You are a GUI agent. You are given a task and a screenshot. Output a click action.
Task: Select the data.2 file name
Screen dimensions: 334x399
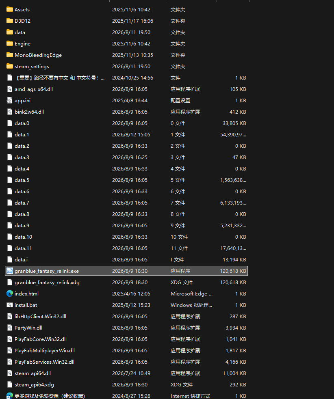pos(22,146)
